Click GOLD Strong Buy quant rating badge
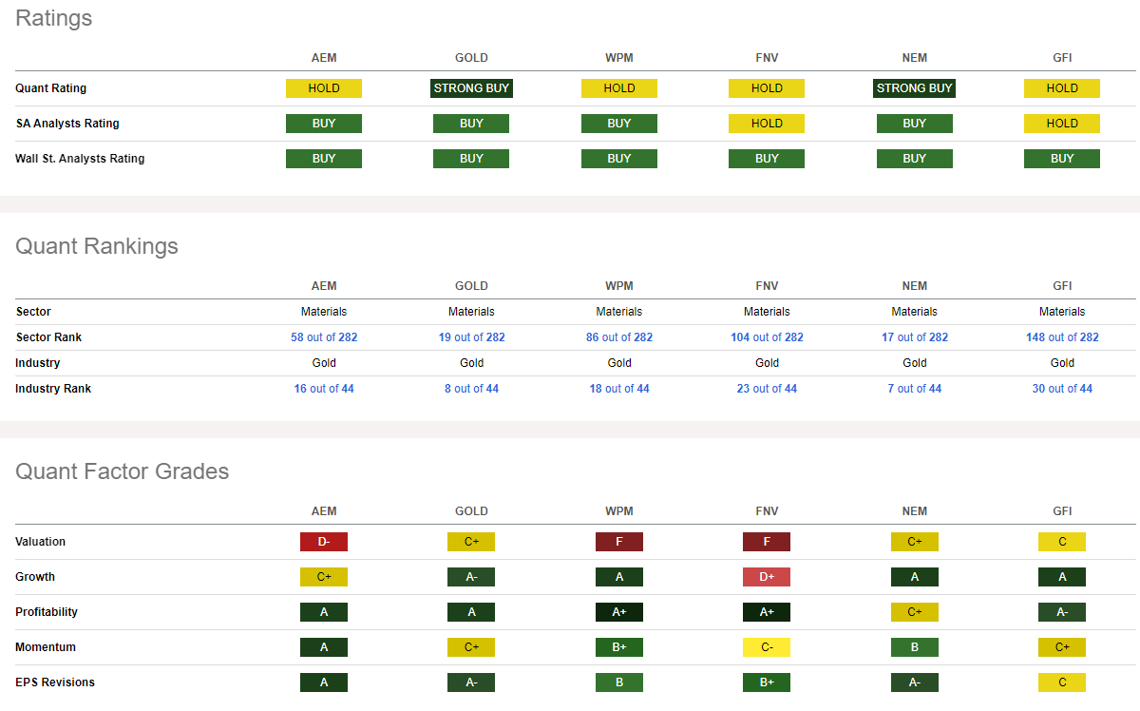The width and height of the screenshot is (1140, 711). tap(471, 88)
